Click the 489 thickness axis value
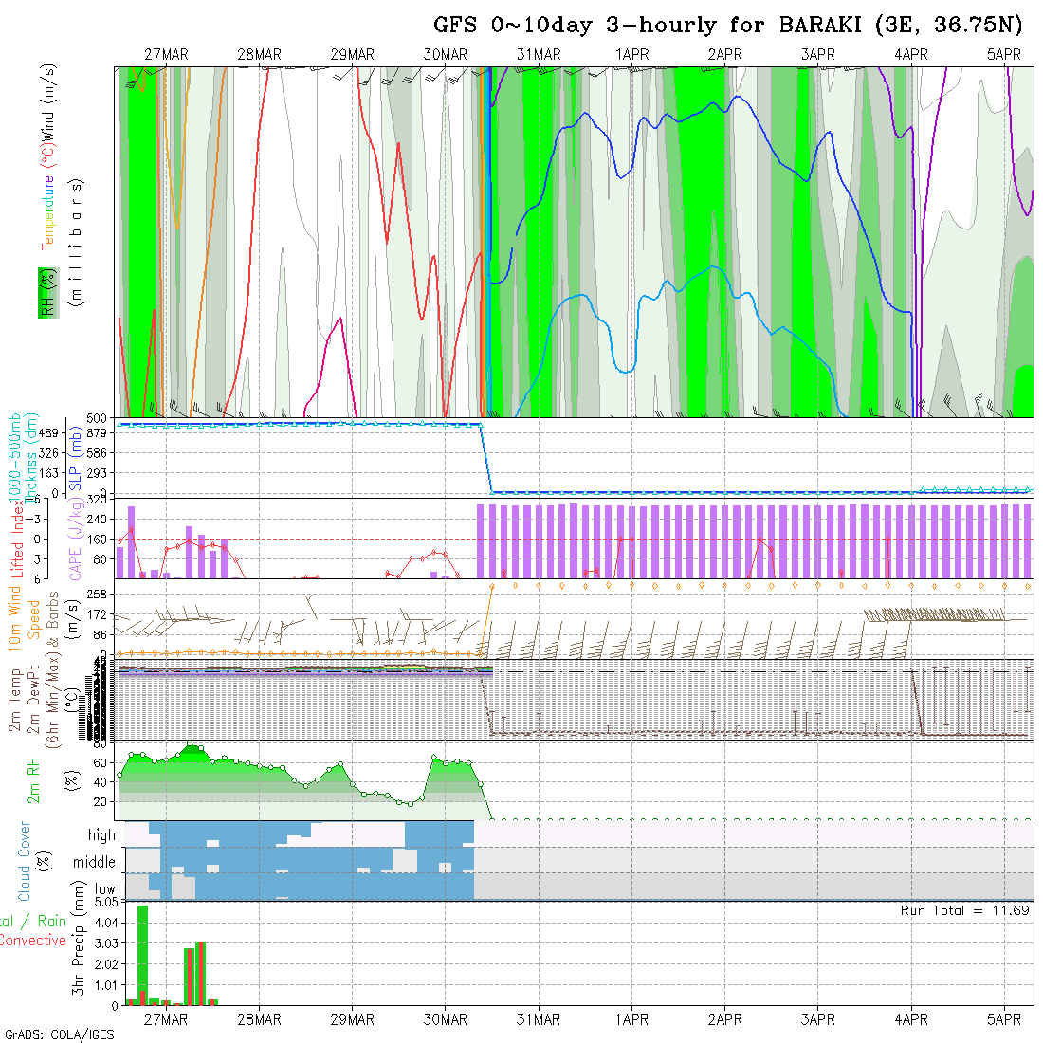 (48, 433)
